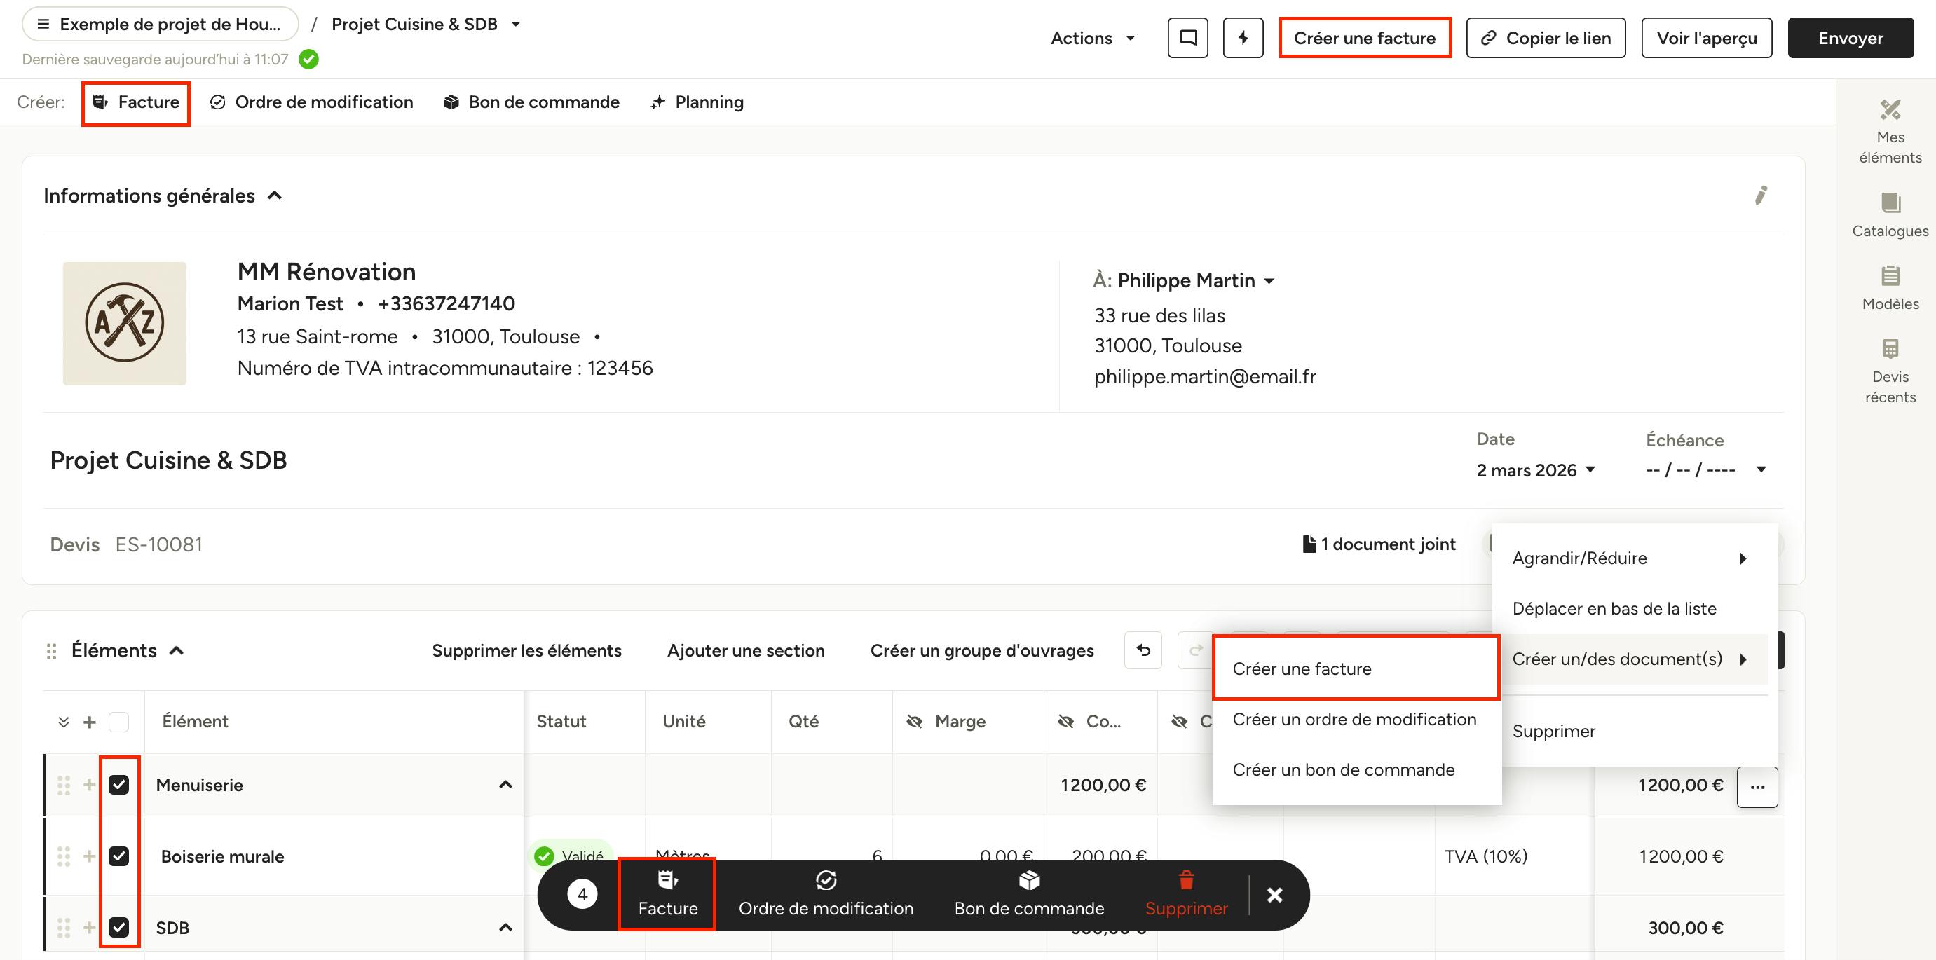Open the Échéance date dropdown

[x=1705, y=470]
